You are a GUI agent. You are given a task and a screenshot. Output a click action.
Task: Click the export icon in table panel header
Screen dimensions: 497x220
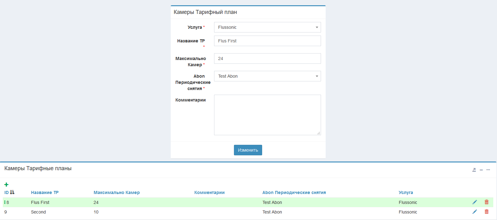pyautogui.click(x=474, y=170)
